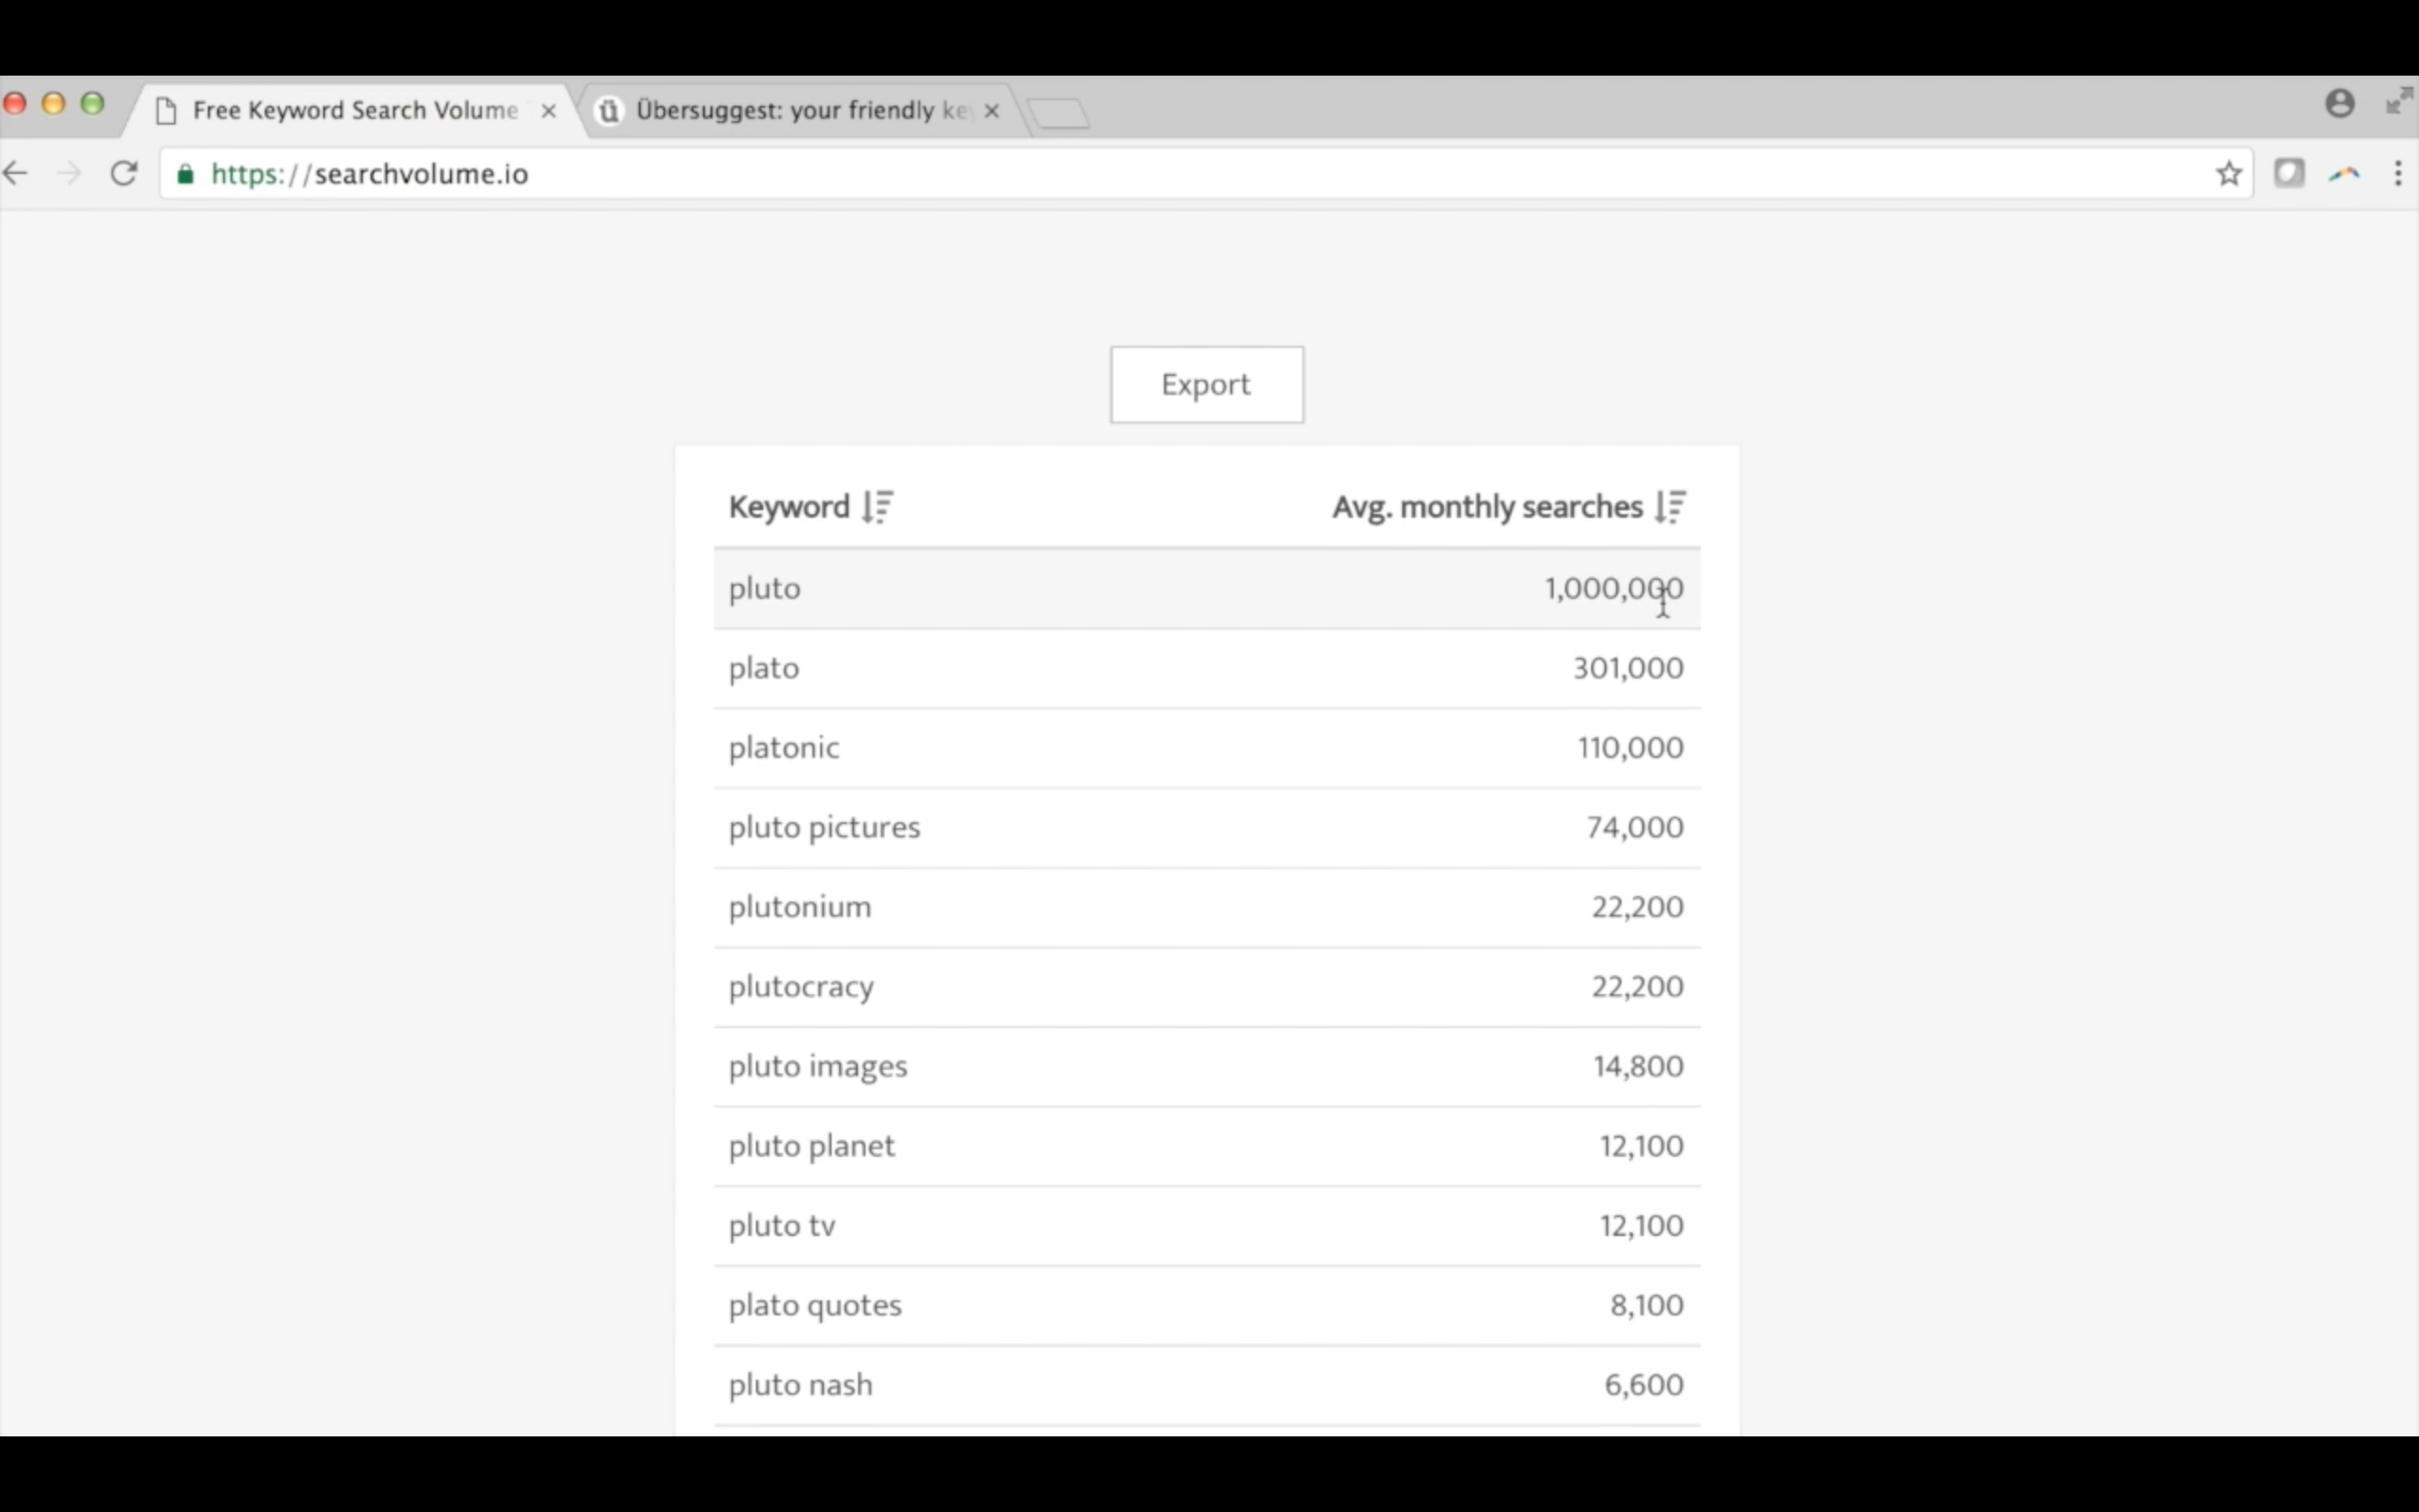Image resolution: width=2419 pixels, height=1512 pixels.
Task: Navigate back using the back arrow
Action: tap(16, 172)
